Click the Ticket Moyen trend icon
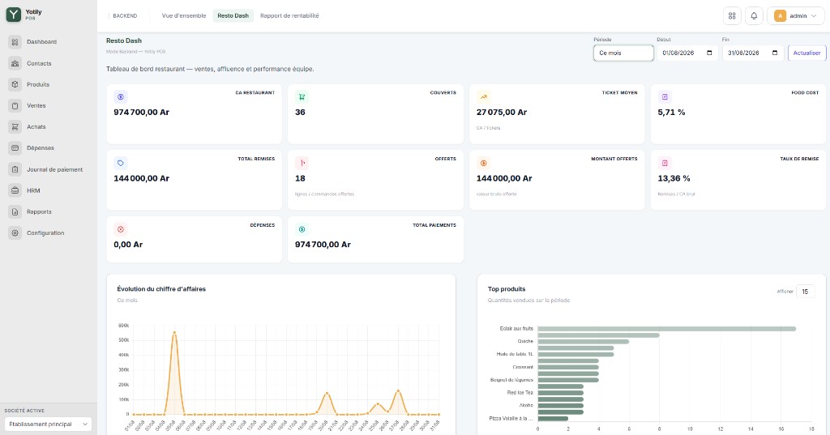830x435 pixels. [483, 97]
